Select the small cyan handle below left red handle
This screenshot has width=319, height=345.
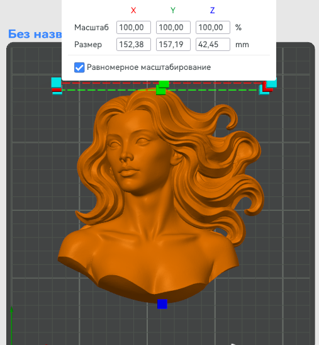(57, 93)
